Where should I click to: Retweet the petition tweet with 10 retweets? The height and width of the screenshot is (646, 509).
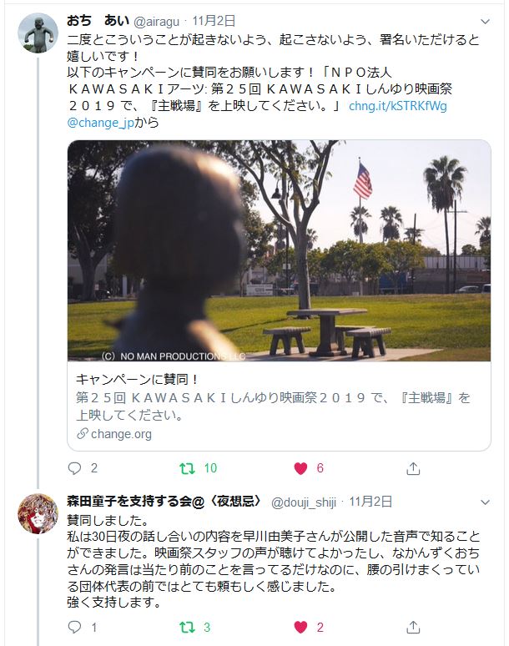click(x=187, y=468)
